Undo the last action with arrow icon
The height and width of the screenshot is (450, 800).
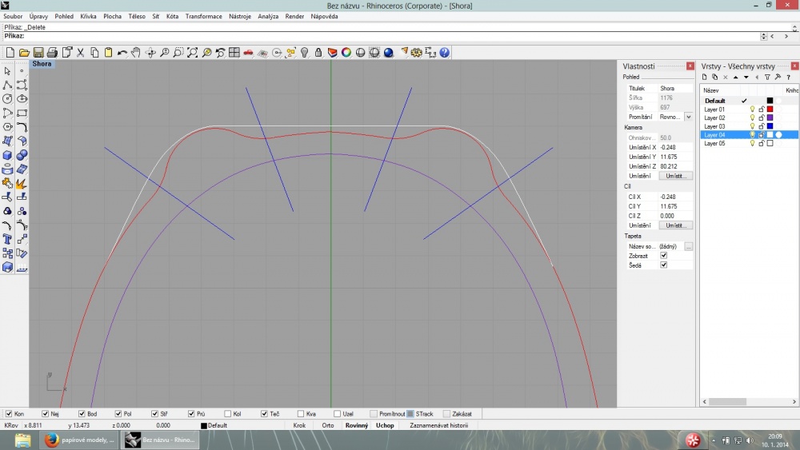click(122, 53)
